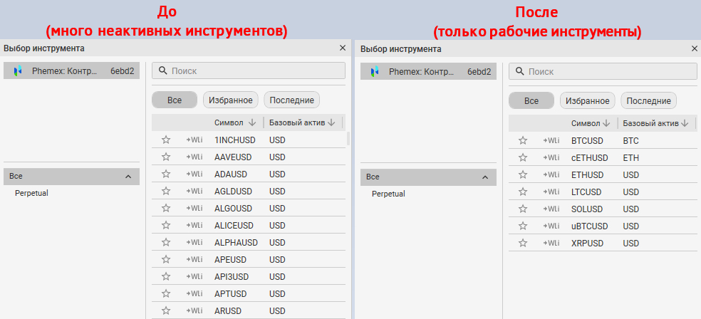
Task: Select Все filter tab in right window
Action: click(531, 101)
